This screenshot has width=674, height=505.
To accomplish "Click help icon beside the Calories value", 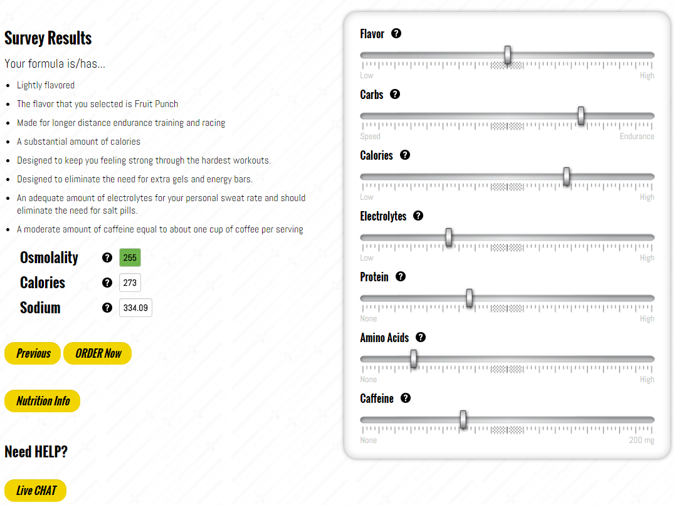I will [x=107, y=283].
